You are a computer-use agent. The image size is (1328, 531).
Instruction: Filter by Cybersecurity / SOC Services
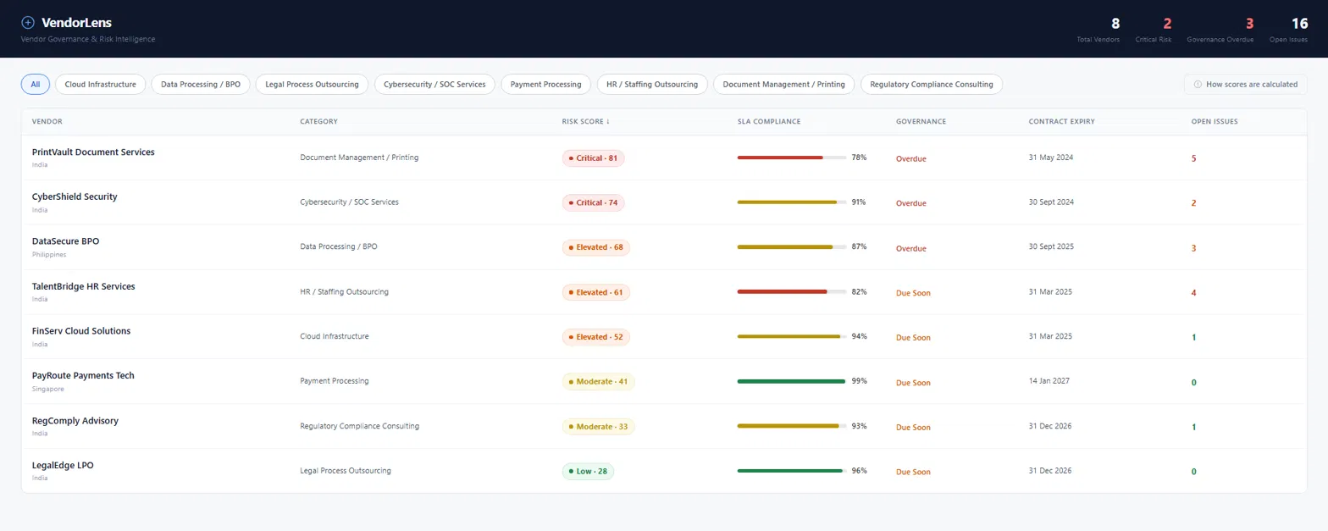[434, 85]
